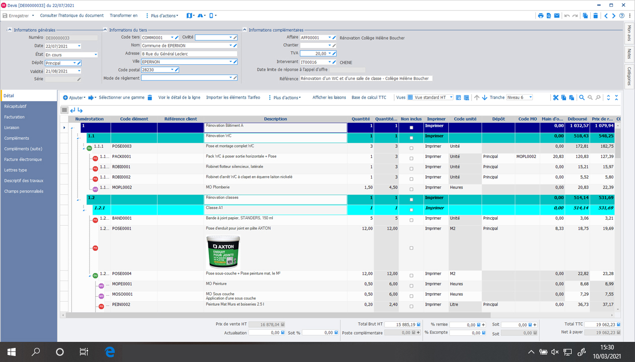Toggle Non inclus for POSE0004 row
This screenshot has width=635, height=362.
[x=411, y=276]
